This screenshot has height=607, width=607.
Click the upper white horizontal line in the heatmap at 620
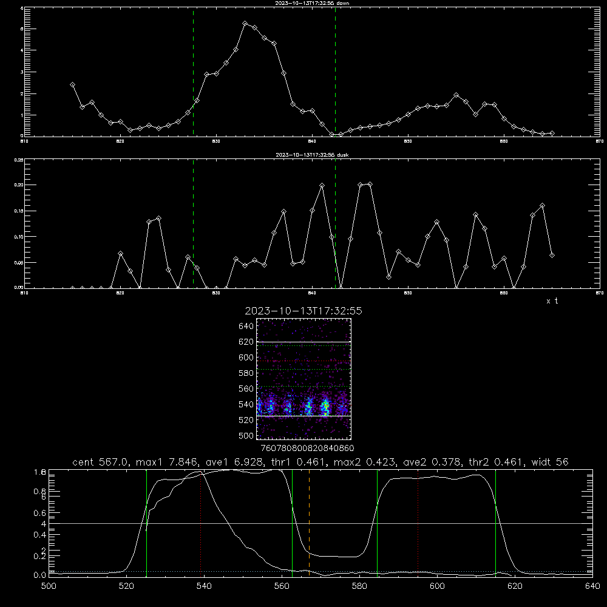303,342
